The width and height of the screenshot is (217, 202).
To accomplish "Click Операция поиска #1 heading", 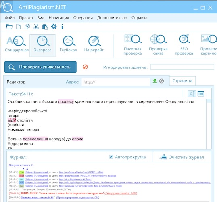I will [x=21, y=165].
